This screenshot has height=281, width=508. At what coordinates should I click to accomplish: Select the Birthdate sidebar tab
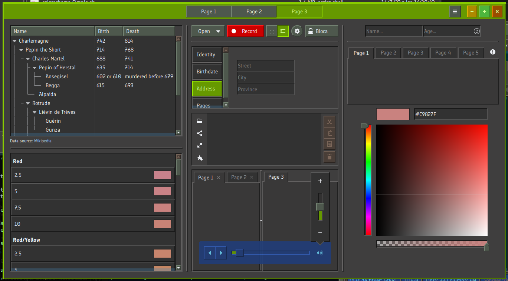(x=207, y=72)
